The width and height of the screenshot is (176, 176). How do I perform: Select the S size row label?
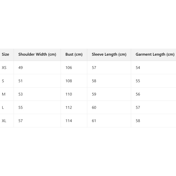3,81
